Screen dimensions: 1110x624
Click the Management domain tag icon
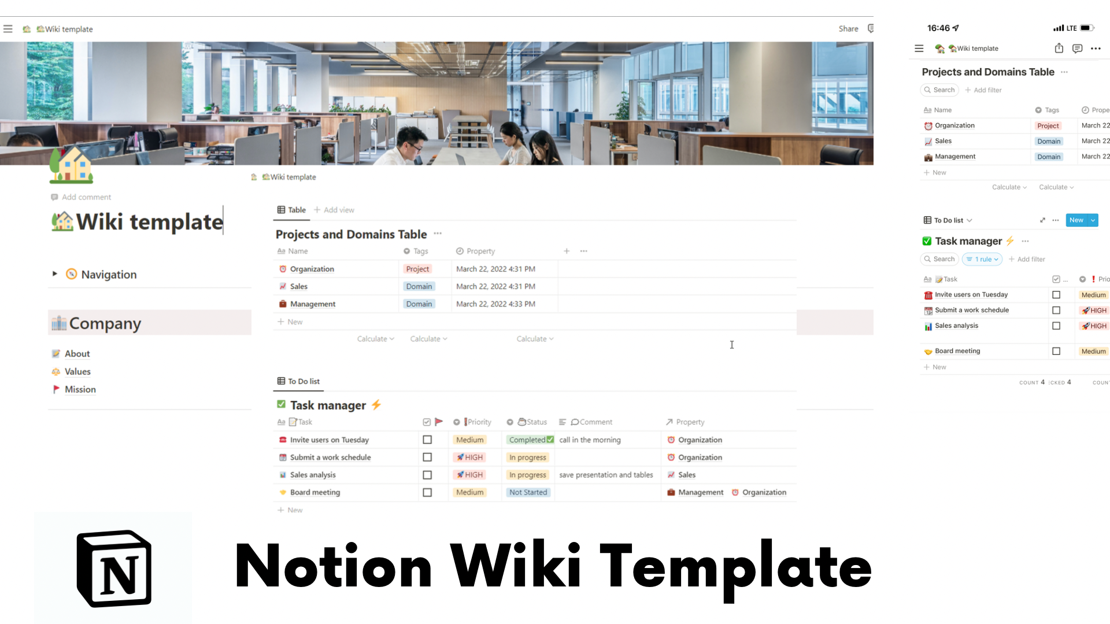(418, 303)
